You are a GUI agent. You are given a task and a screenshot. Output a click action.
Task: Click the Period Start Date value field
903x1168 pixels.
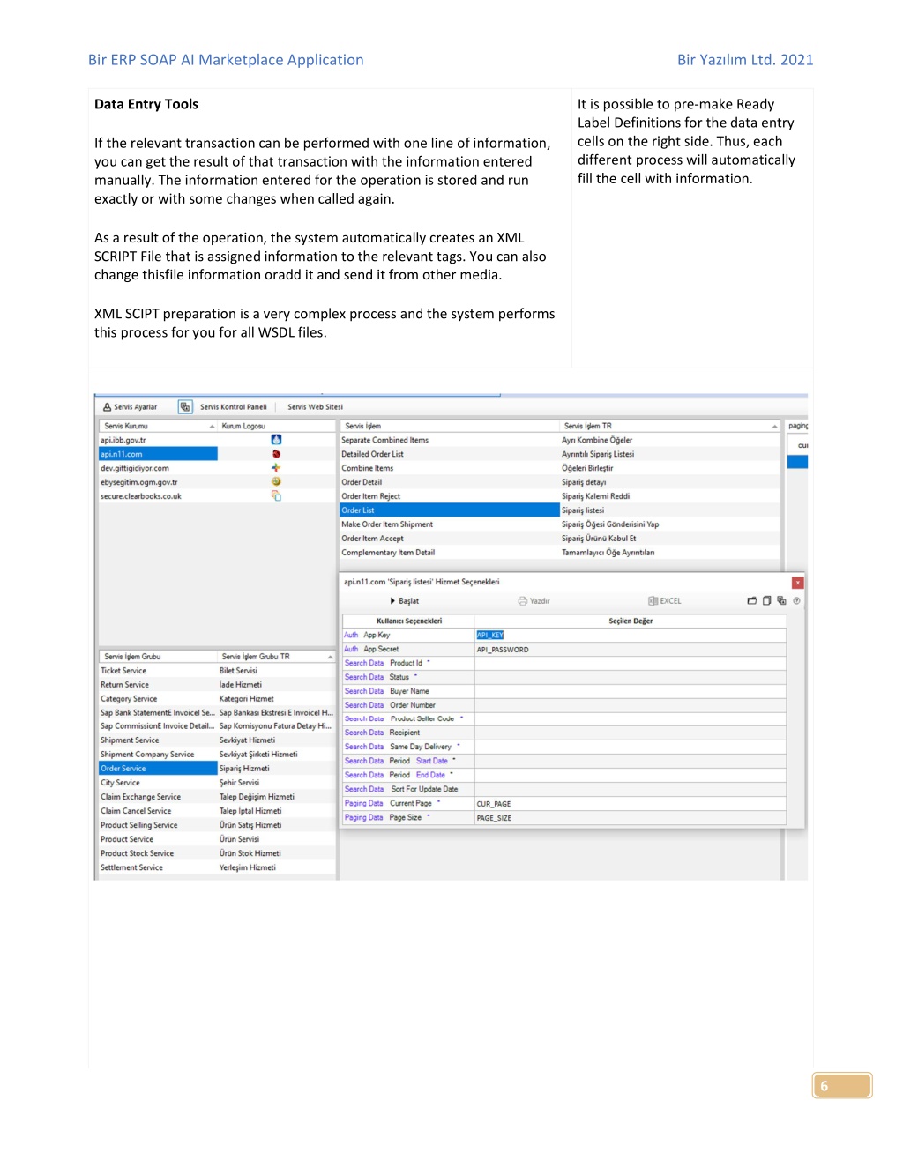[x=631, y=761]
